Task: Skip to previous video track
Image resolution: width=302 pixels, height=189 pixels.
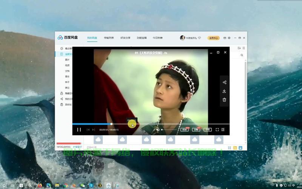Action: (x=88, y=130)
